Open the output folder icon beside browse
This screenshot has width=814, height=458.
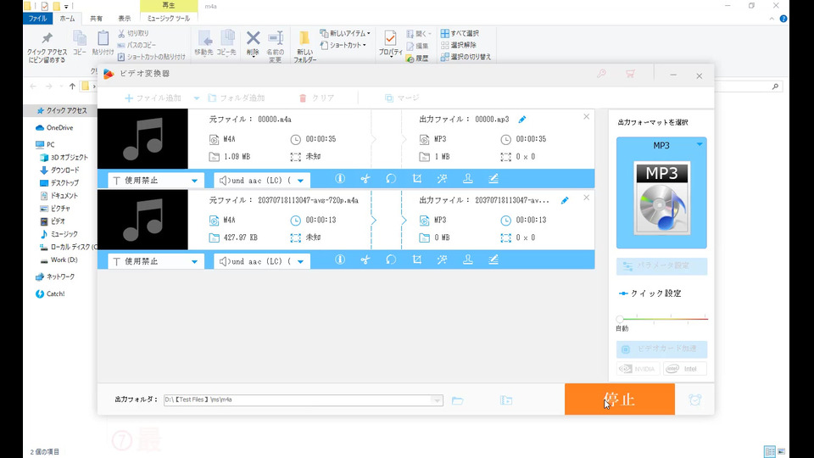(506, 400)
